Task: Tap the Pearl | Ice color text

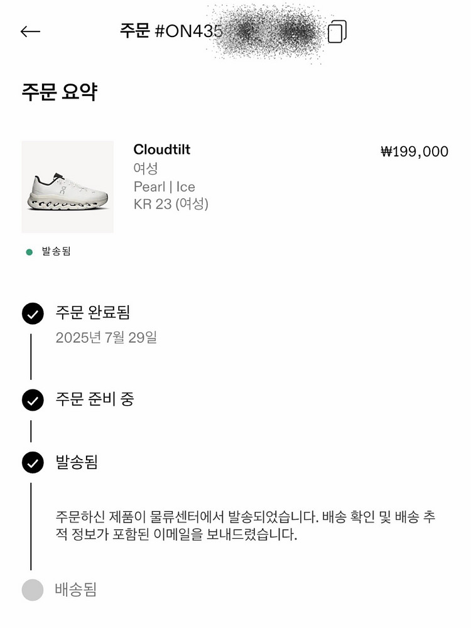Action: [x=164, y=187]
